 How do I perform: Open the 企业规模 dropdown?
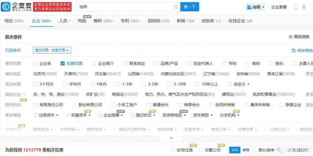tap(113, 115)
